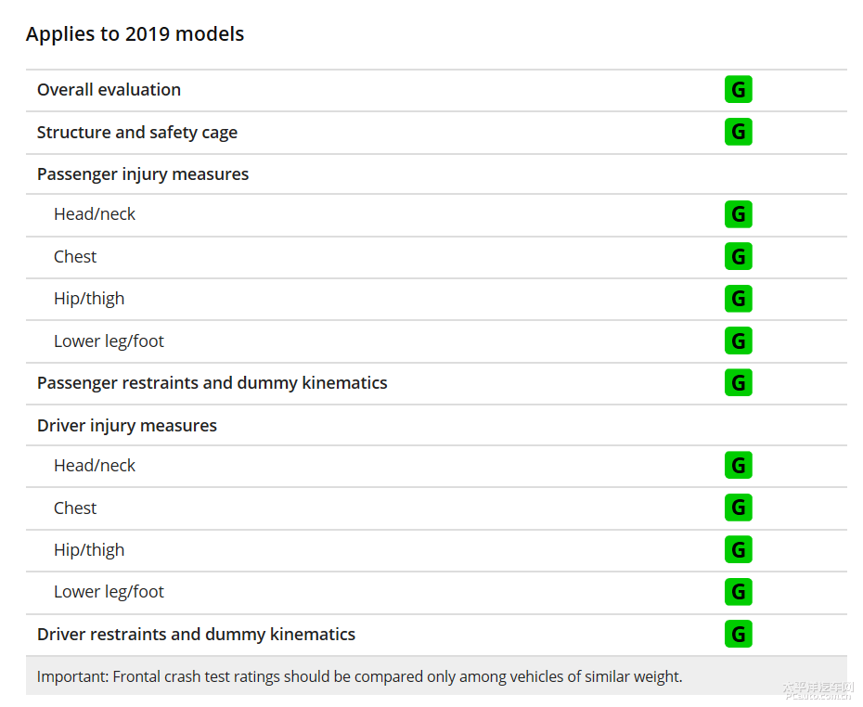Image resolution: width=863 pixels, height=707 pixels.
Task: Click the Driver injury measures heading
Action: (x=127, y=426)
